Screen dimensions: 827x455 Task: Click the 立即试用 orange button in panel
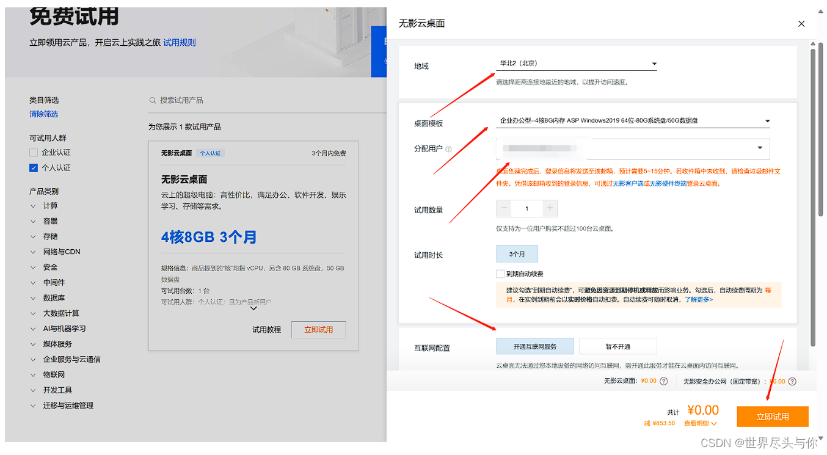(x=773, y=417)
